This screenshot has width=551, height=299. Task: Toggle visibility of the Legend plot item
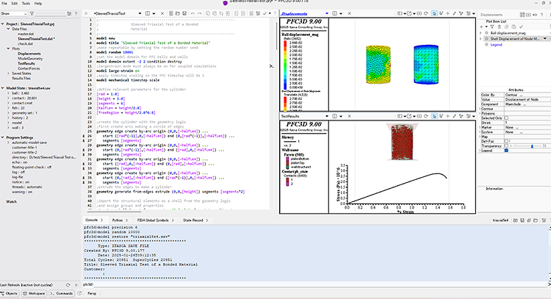click(486, 45)
